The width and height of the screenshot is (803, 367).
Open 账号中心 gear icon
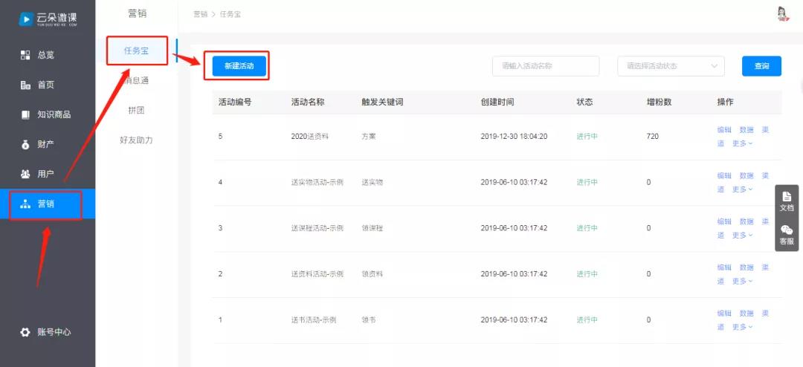[x=25, y=332]
